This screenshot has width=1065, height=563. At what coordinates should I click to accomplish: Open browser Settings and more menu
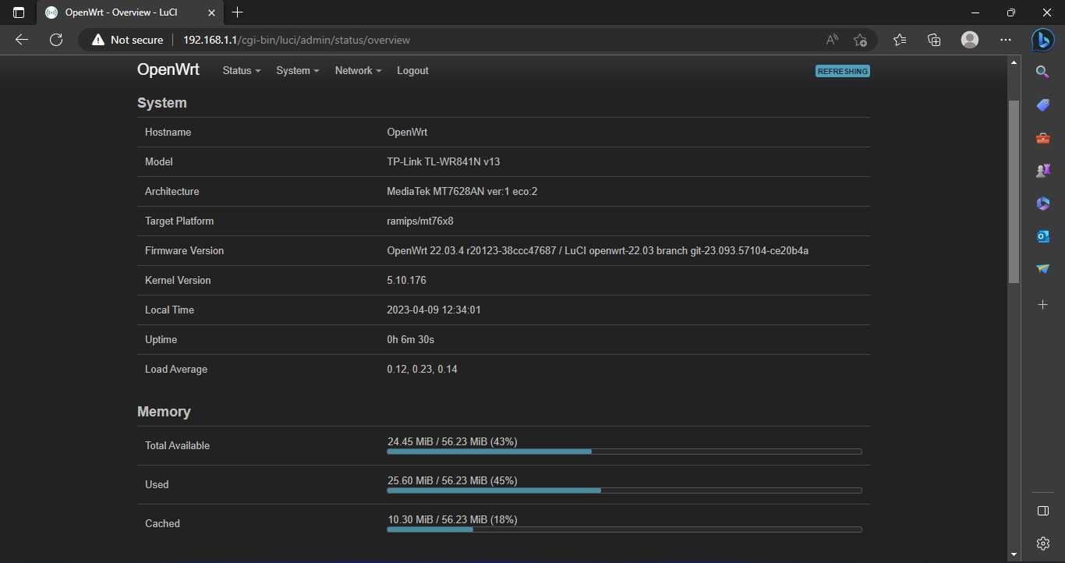[1006, 40]
